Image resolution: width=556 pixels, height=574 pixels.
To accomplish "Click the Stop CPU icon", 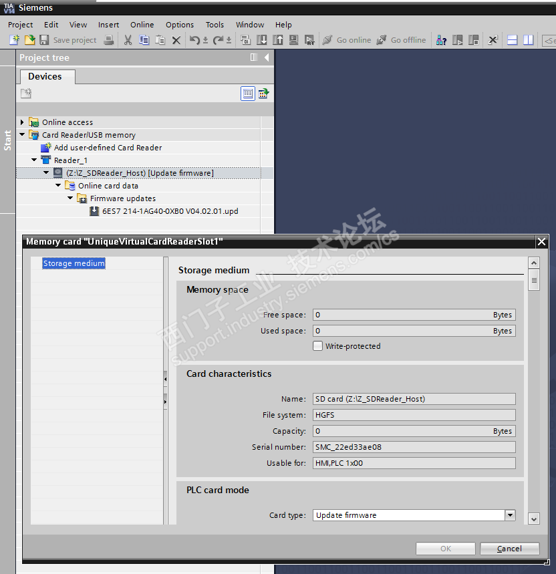I will [473, 40].
